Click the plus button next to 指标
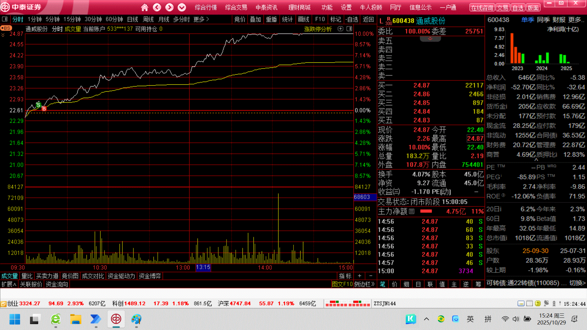The height and width of the screenshot is (330, 587). coord(360,276)
